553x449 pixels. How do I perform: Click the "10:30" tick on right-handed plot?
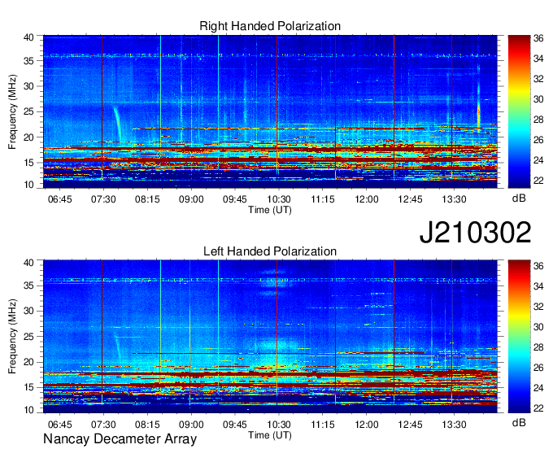click(x=279, y=199)
